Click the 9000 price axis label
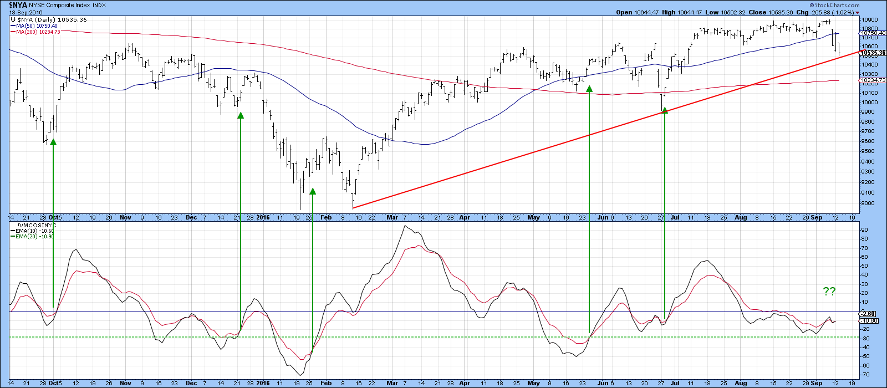Image resolution: width=887 pixels, height=388 pixels. pyautogui.click(x=868, y=203)
